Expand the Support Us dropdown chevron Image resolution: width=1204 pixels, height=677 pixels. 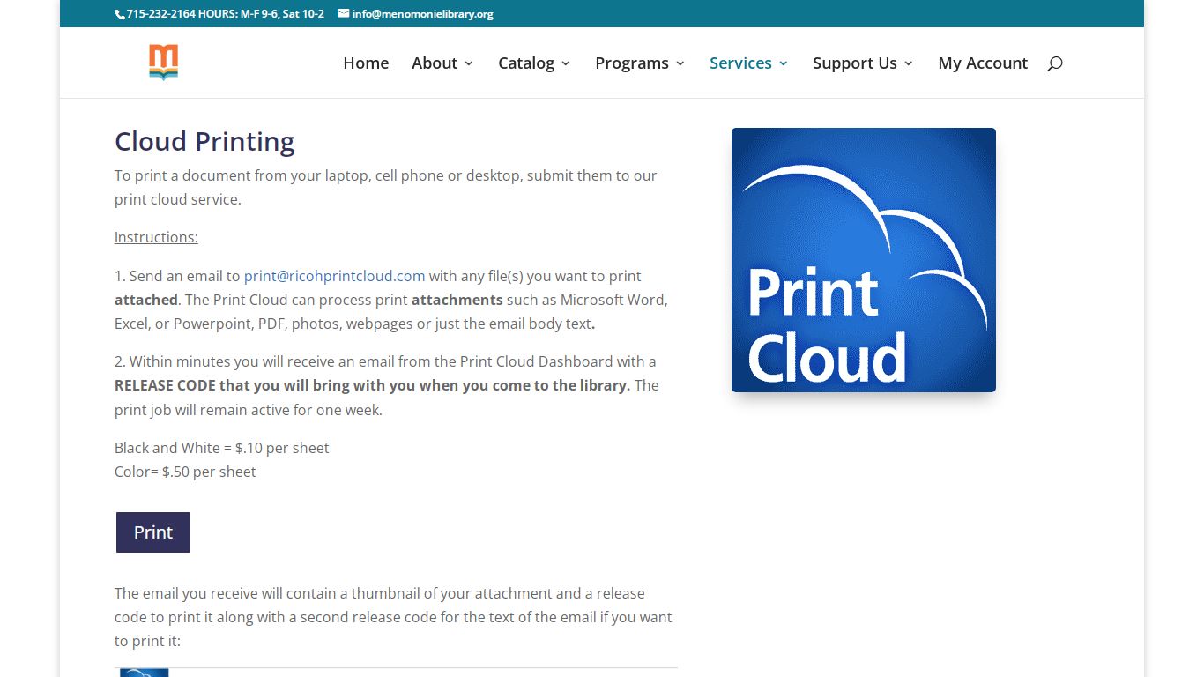click(909, 63)
